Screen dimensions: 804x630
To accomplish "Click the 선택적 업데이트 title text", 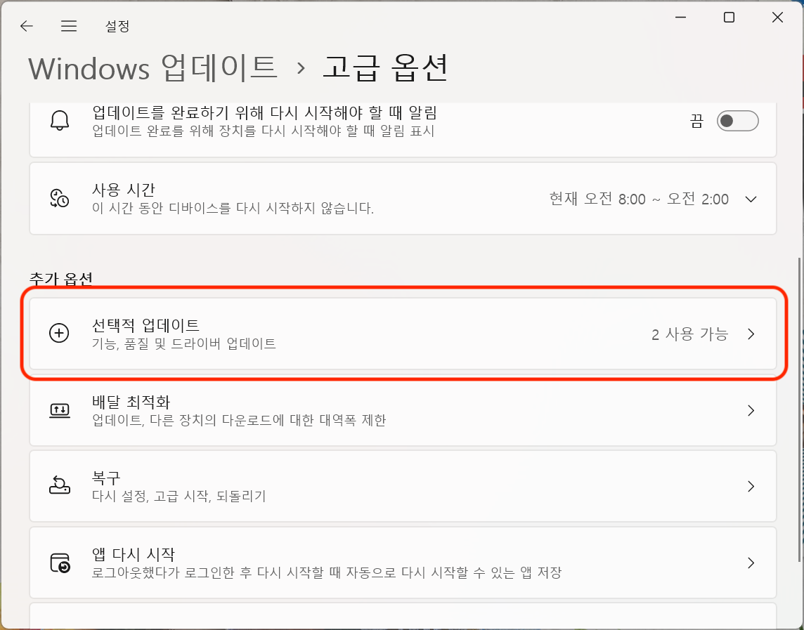I will click(x=145, y=325).
